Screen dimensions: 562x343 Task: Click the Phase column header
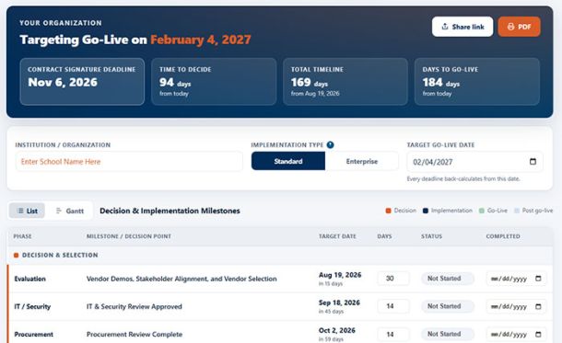click(23, 236)
